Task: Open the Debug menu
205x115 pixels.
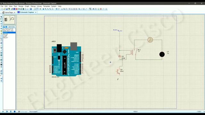Action: (33, 6)
